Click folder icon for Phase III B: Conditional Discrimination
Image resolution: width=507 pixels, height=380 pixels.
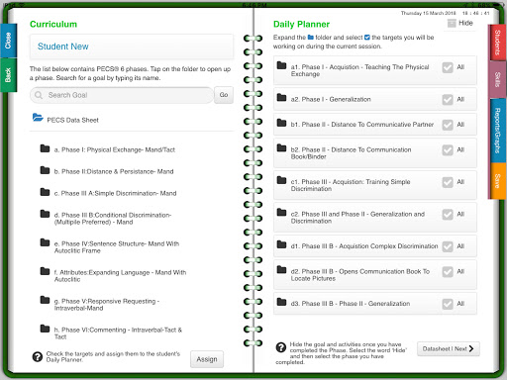[45, 214]
